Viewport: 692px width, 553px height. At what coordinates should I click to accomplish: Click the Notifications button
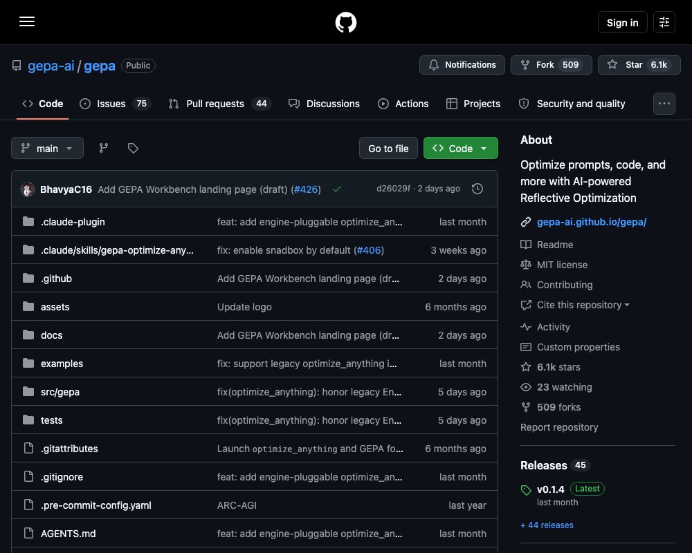[462, 65]
